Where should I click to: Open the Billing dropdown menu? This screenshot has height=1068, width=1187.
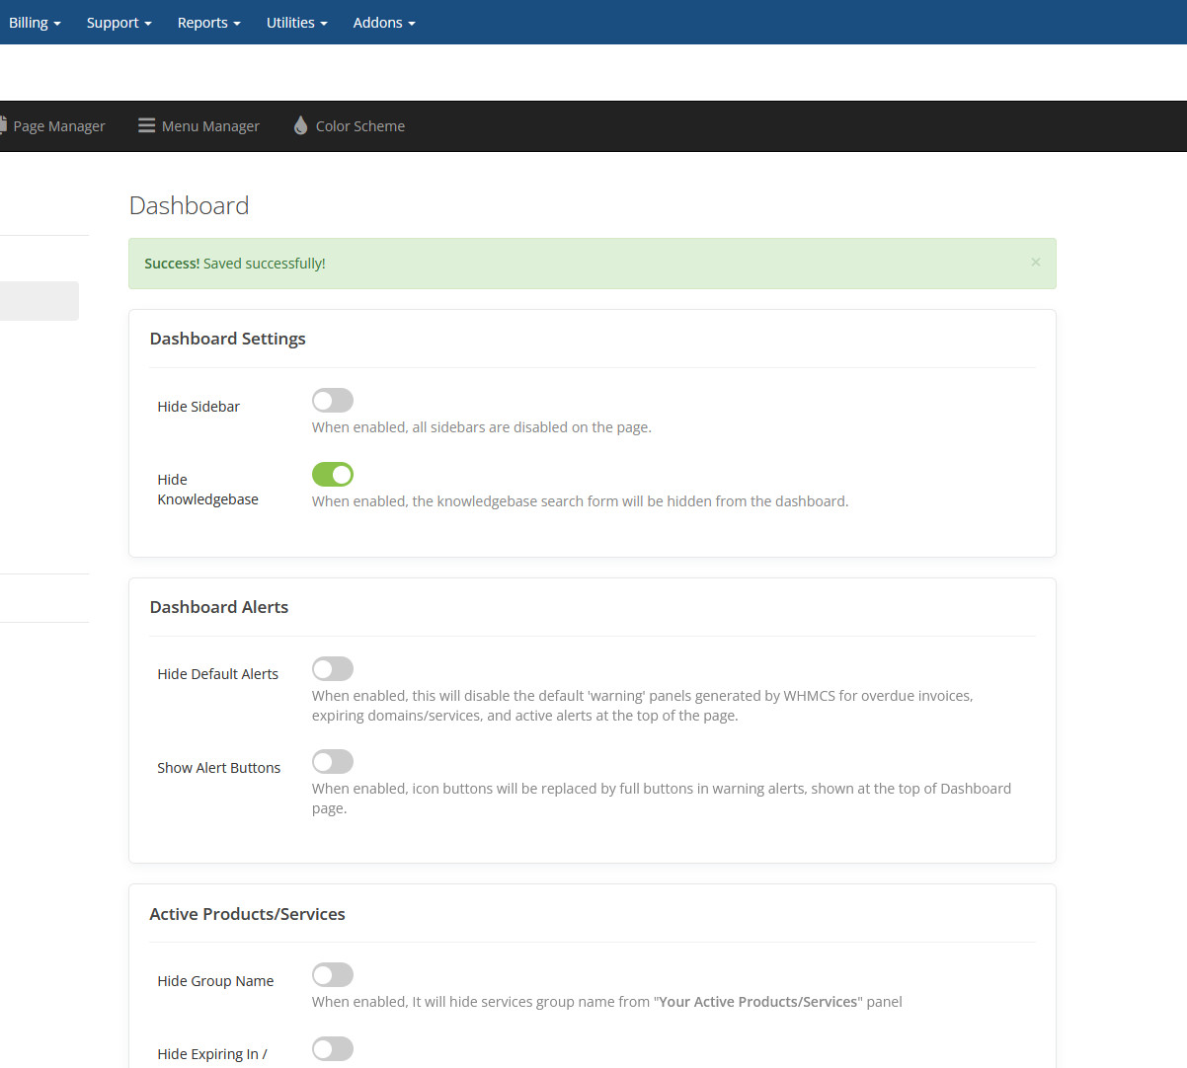tap(35, 22)
